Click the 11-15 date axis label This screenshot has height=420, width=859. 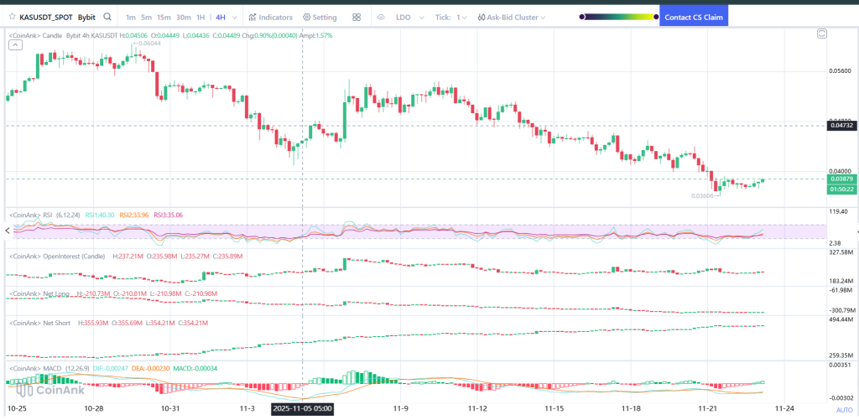point(554,409)
